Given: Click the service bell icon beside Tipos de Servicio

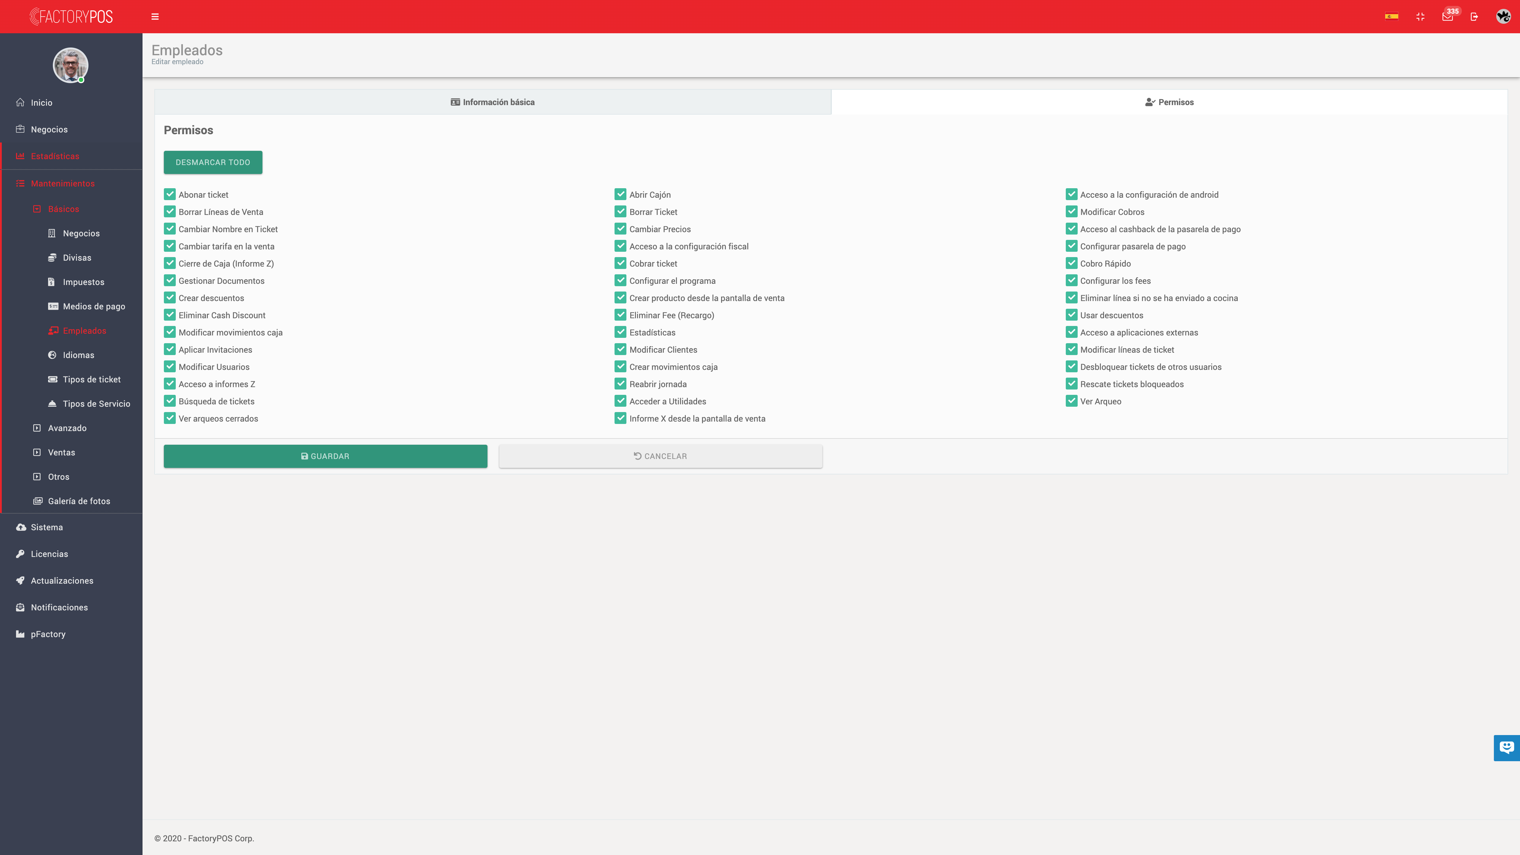Looking at the screenshot, I should [52, 404].
